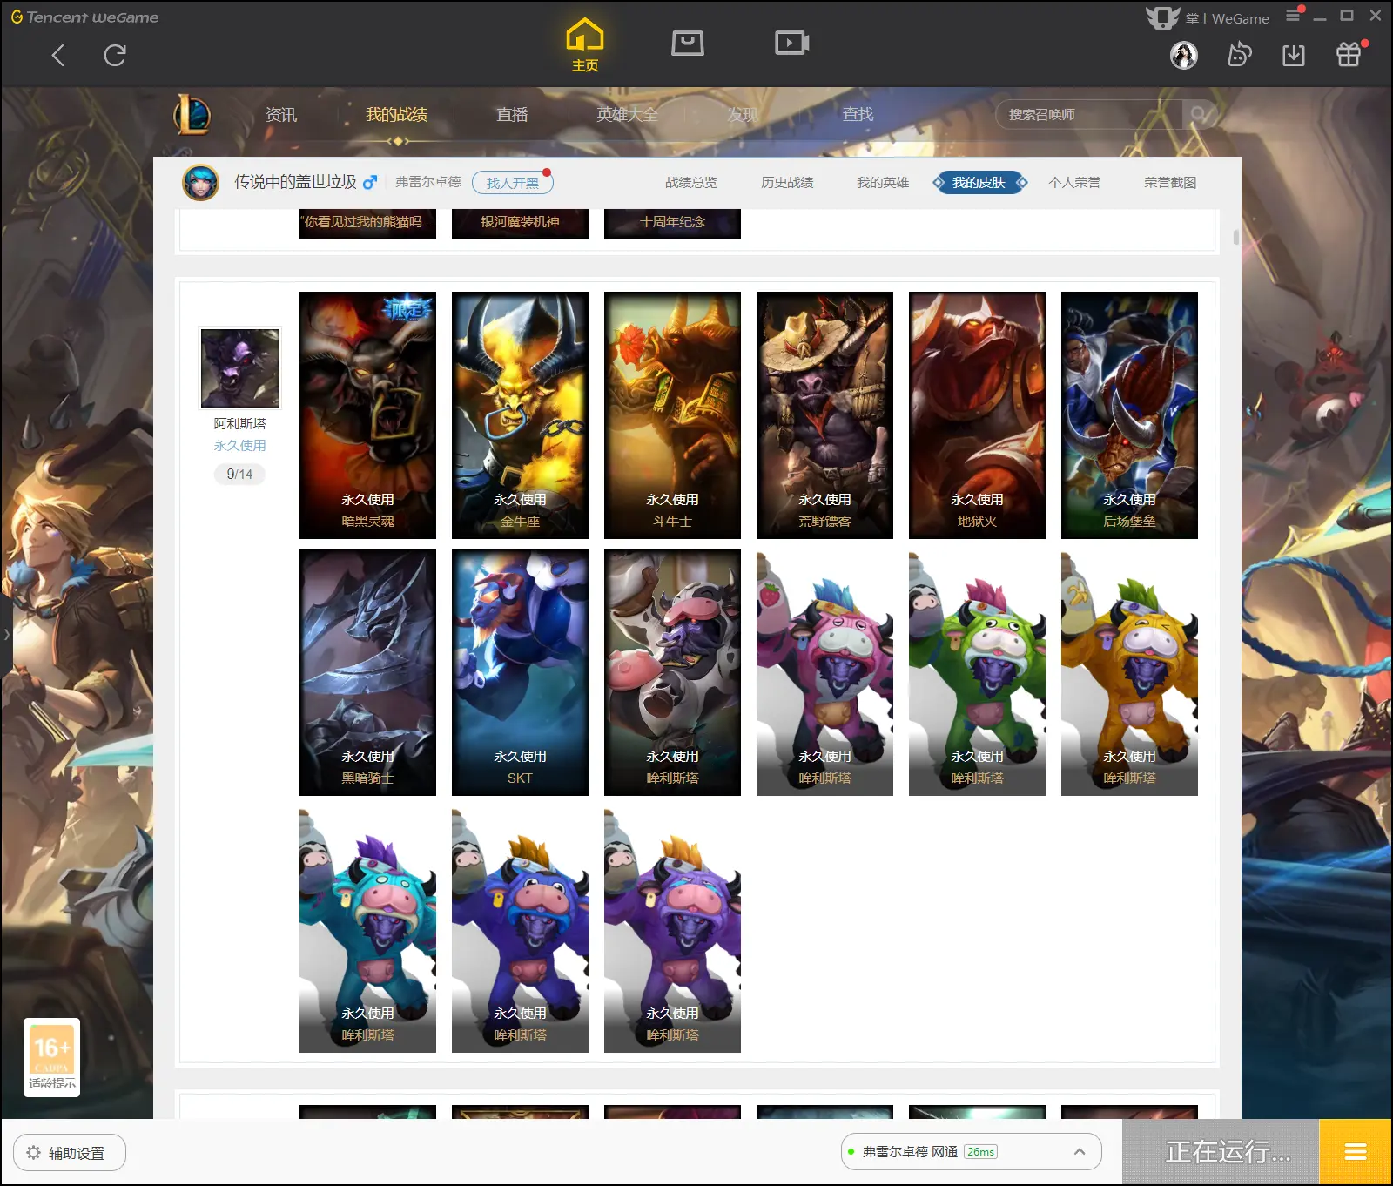Open the 战绩总览 sub-tab
The width and height of the screenshot is (1393, 1186).
pos(691,183)
